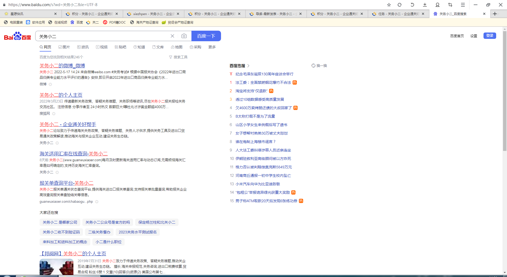Click the small icon next to 搜狐网 source
This screenshot has height=277, width=507.
54,114
